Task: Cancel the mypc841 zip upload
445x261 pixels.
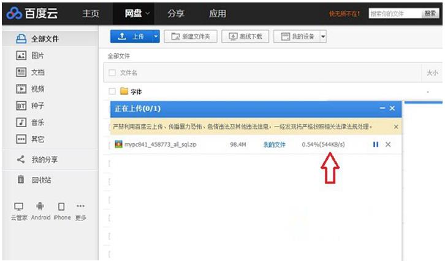Action: (388, 144)
